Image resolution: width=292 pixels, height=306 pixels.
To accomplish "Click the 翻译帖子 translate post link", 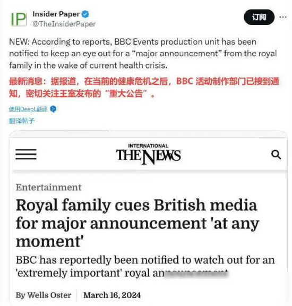I will point(22,121).
